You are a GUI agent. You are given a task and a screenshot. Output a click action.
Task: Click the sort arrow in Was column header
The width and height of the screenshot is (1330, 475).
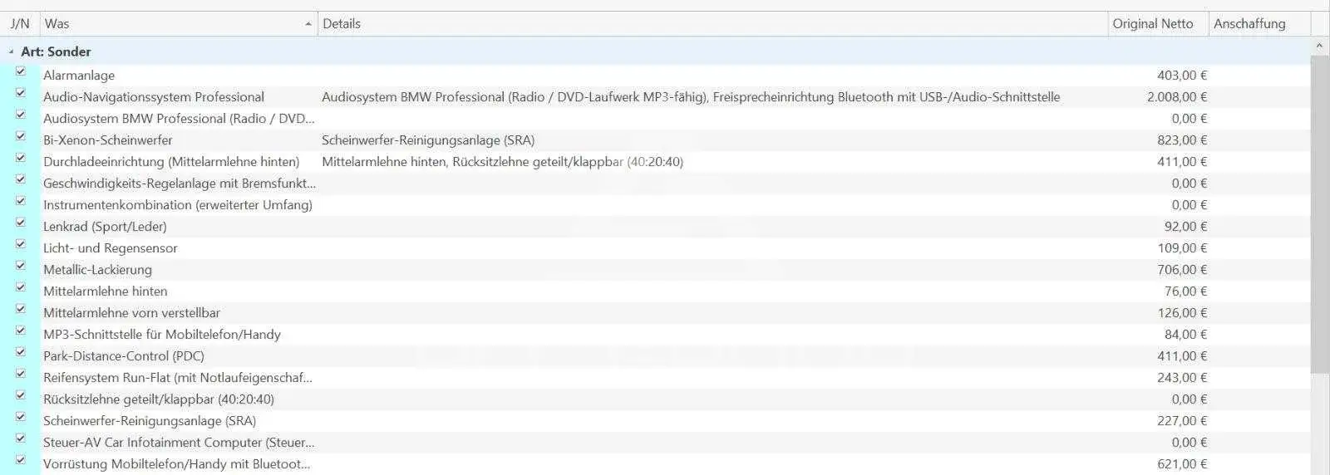point(309,24)
